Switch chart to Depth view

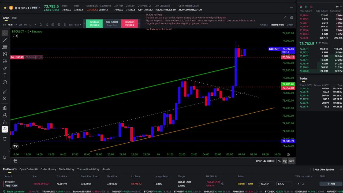tap(290, 25)
